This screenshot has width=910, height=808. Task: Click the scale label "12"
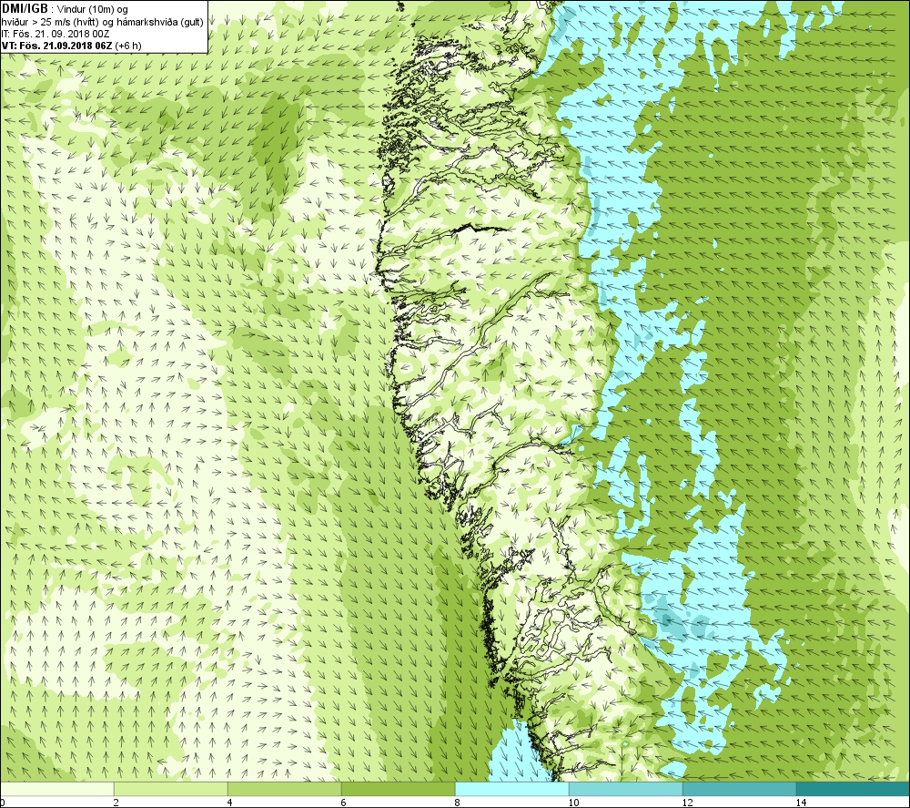[687, 803]
